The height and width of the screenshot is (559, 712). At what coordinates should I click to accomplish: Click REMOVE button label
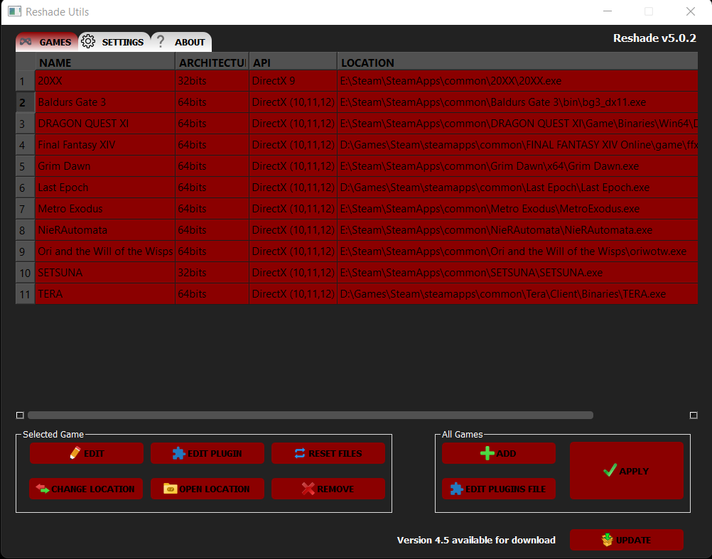point(335,489)
